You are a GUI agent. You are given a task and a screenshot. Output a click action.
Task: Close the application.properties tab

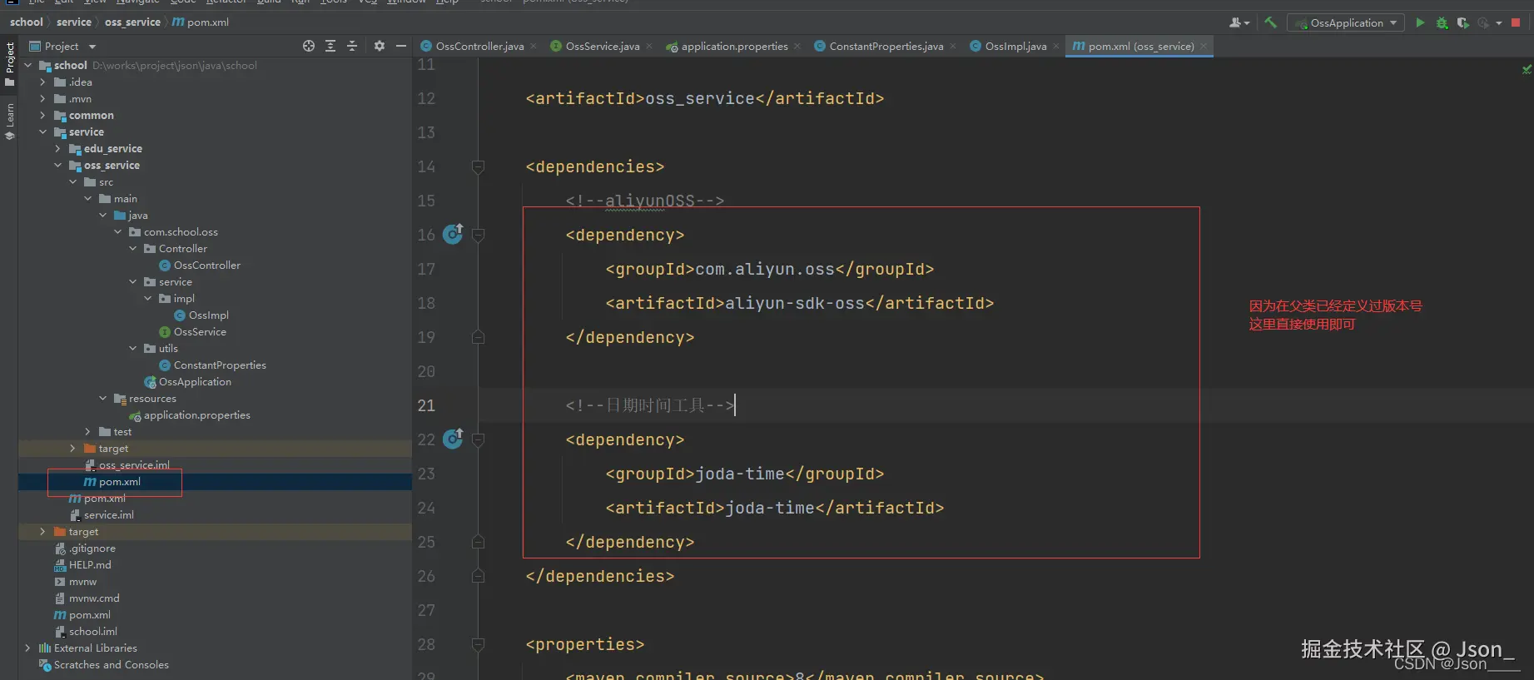pyautogui.click(x=797, y=46)
